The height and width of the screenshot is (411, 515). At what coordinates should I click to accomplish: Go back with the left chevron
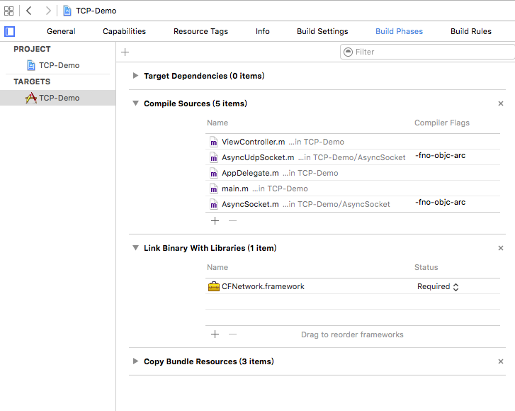pyautogui.click(x=29, y=11)
